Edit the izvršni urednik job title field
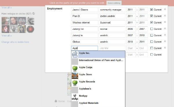174x107 pixels. coord(112,16)
